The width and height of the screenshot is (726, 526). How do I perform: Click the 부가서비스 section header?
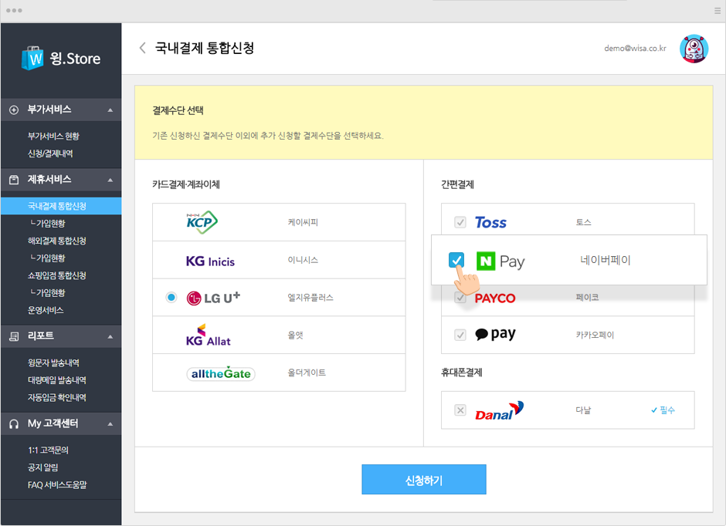61,110
